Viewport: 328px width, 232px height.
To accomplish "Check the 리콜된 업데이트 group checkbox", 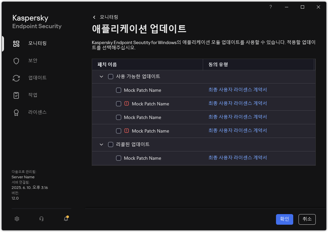I will click(111, 144).
